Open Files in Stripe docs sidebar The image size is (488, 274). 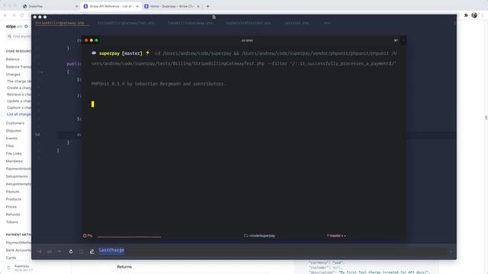10,146
